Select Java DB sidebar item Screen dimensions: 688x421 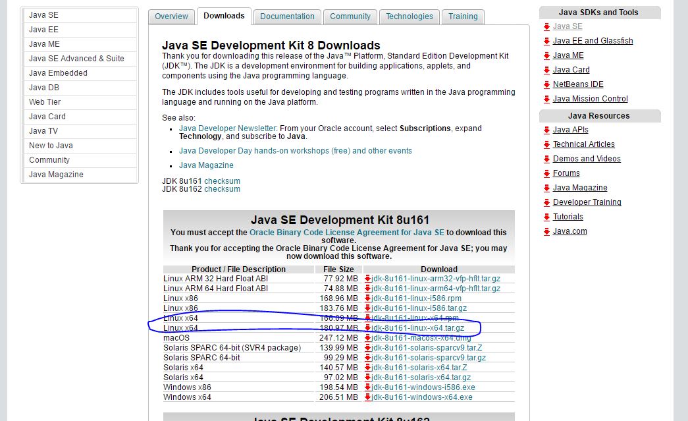80,88
